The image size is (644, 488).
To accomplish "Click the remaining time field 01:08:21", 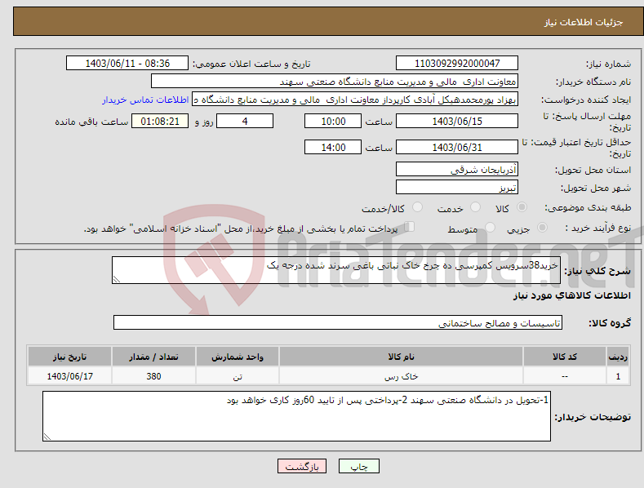I will 160,121.
